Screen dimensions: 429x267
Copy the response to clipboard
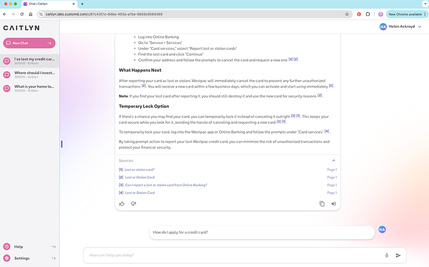coord(322,204)
